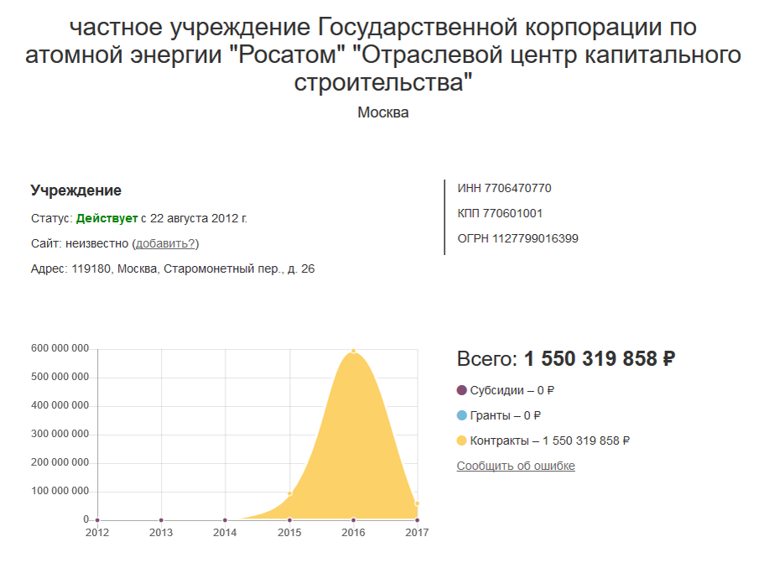Select the 2017 yellow contracts data point
The image size is (759, 563).
417,504
